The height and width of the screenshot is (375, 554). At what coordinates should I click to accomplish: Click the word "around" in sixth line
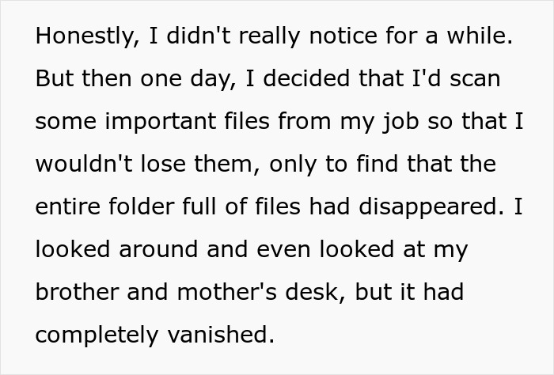158,250
